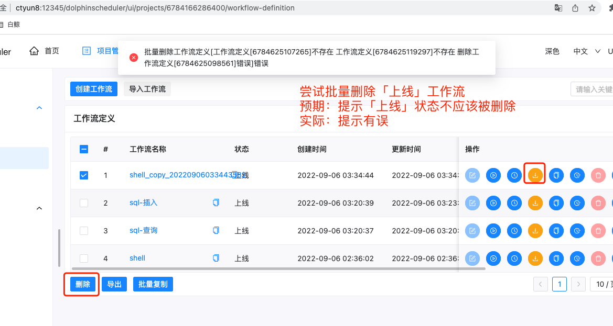Copy workflow icon in sql-插入 operations
Image resolution: width=613 pixels, height=326 pixels.
[x=556, y=203]
